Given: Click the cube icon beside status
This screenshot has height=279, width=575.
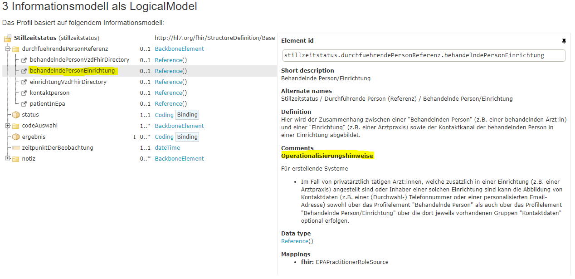Looking at the screenshot, I should tap(16, 115).
